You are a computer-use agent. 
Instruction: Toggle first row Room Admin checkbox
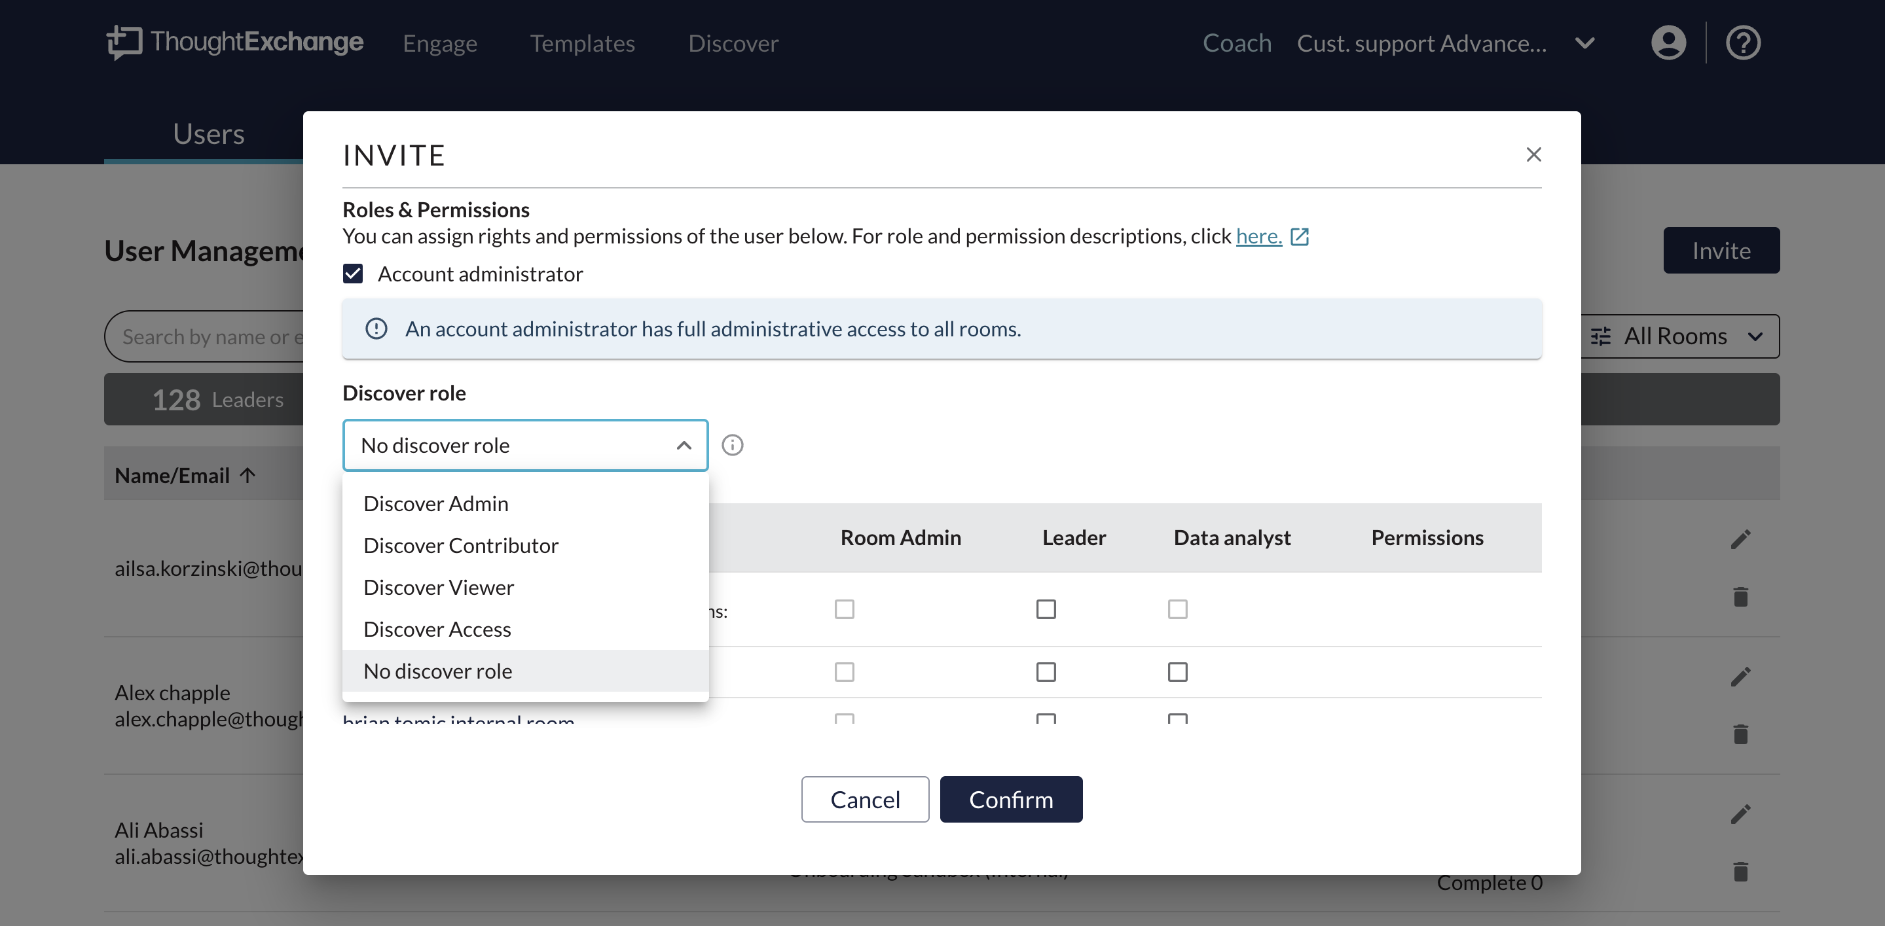(x=845, y=609)
